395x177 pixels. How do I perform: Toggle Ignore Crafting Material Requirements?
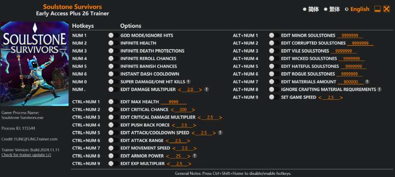point(272,90)
